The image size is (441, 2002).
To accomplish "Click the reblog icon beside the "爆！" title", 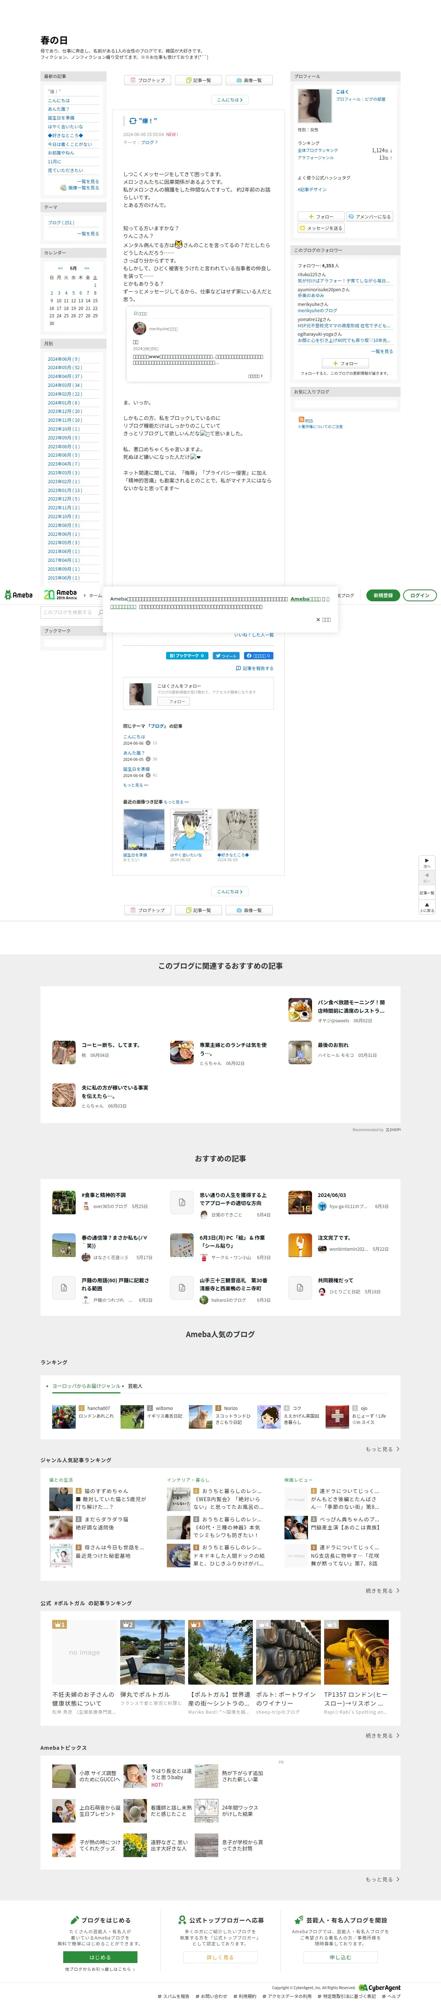I will (133, 121).
